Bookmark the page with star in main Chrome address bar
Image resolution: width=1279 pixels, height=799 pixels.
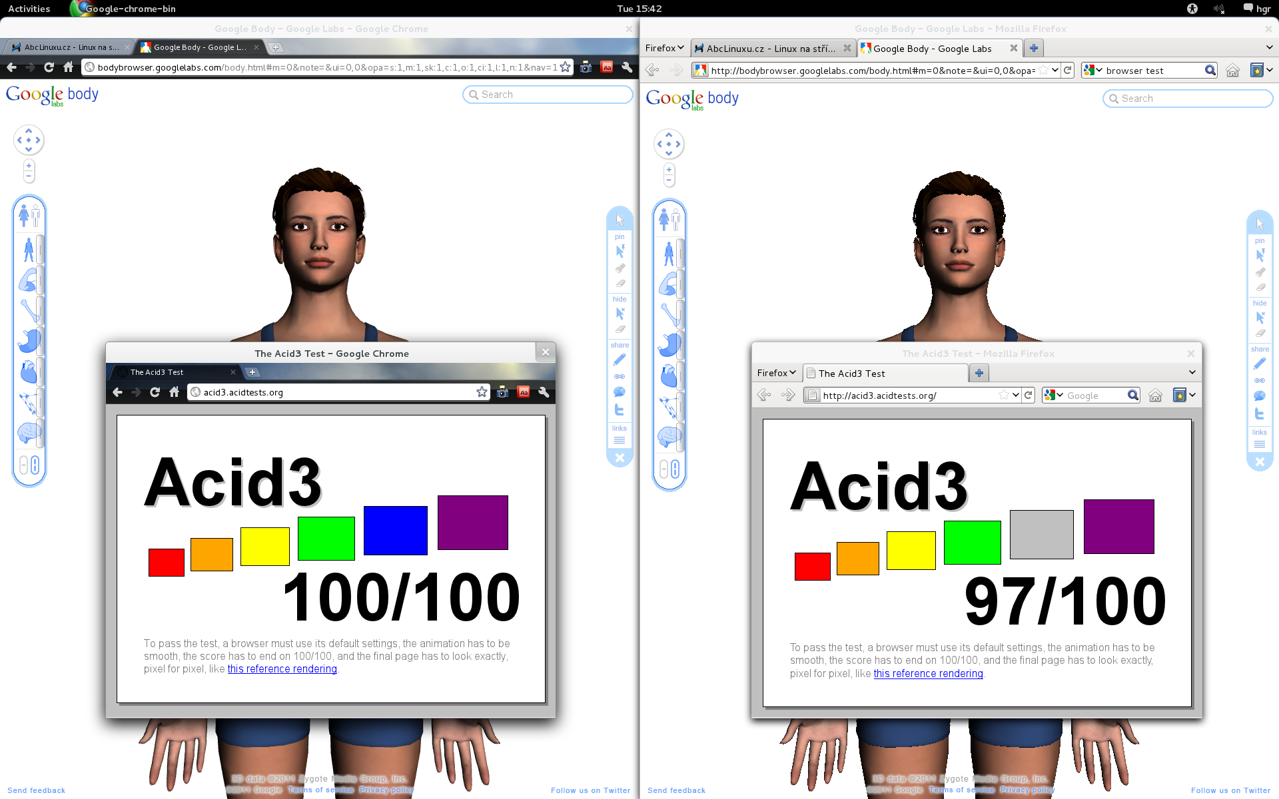click(565, 67)
